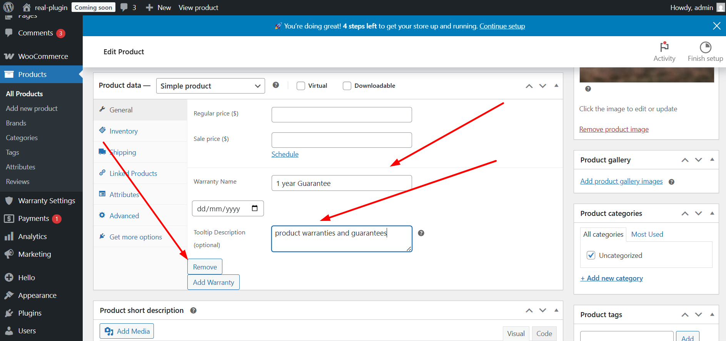Open the Schedule sale link
726x341 pixels.
click(285, 154)
